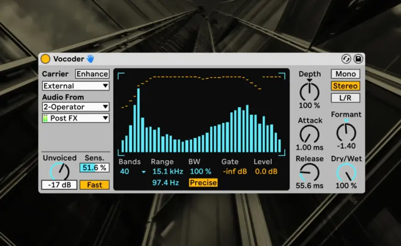This screenshot has height=246, width=401.
Task: Click the Release knob
Action: (309, 173)
